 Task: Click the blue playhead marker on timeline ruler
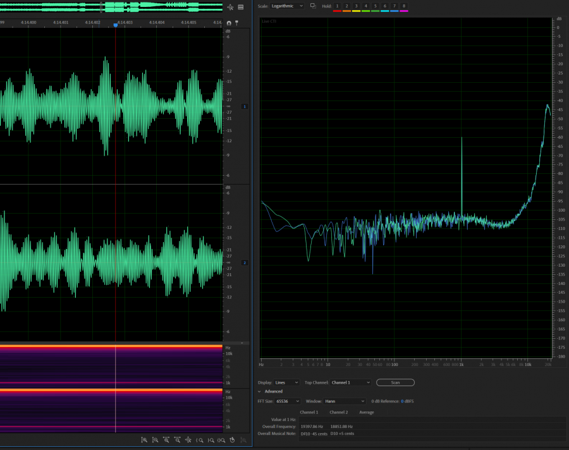tap(115, 25)
